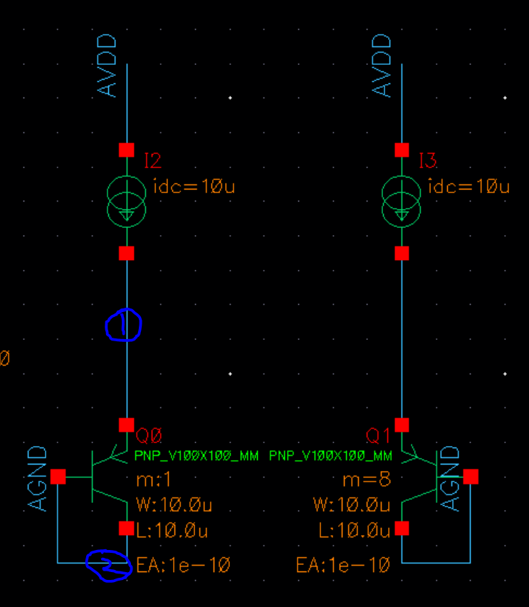Select the Q1 instance name label
The height and width of the screenshot is (607, 529).
pyautogui.click(x=377, y=436)
